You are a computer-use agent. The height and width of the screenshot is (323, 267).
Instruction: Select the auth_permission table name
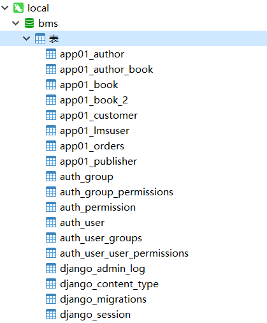(x=97, y=207)
